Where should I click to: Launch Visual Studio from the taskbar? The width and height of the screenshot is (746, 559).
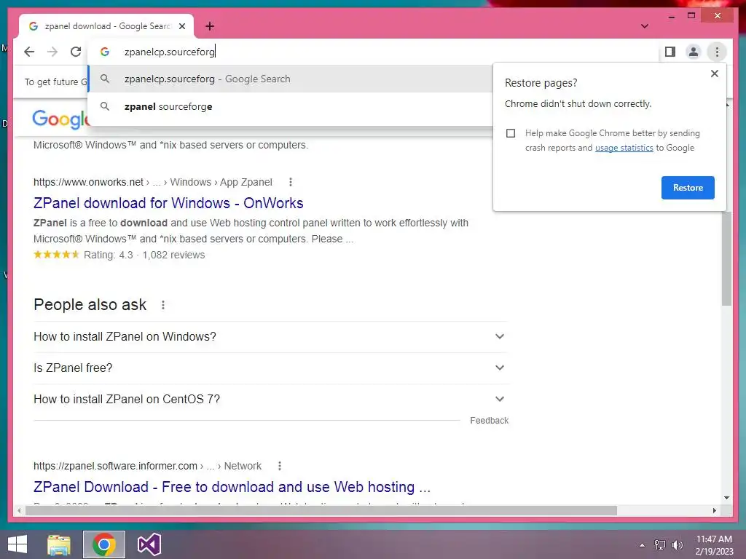point(149,544)
